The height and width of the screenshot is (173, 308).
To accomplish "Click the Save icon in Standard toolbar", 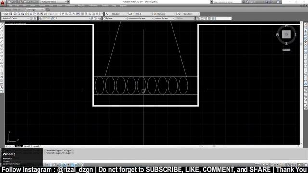I will 11,14.
